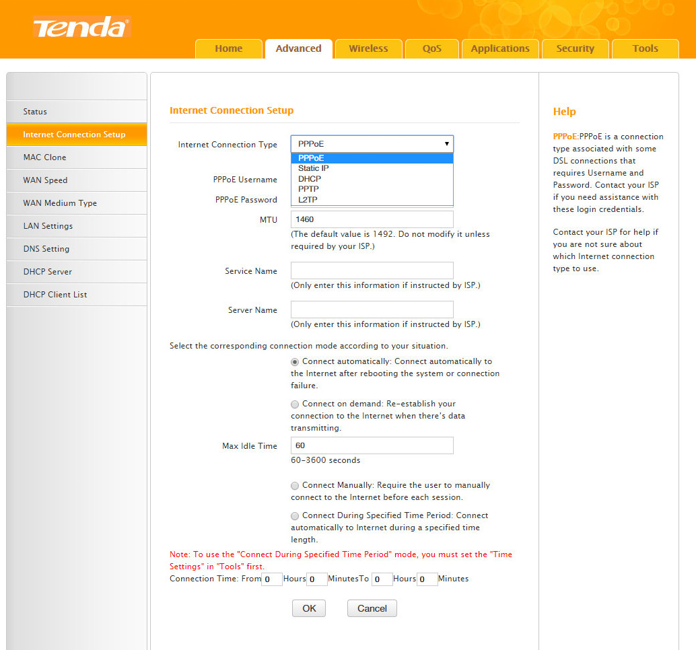Click the From Hours field
This screenshot has width=696, height=650.
(x=272, y=579)
